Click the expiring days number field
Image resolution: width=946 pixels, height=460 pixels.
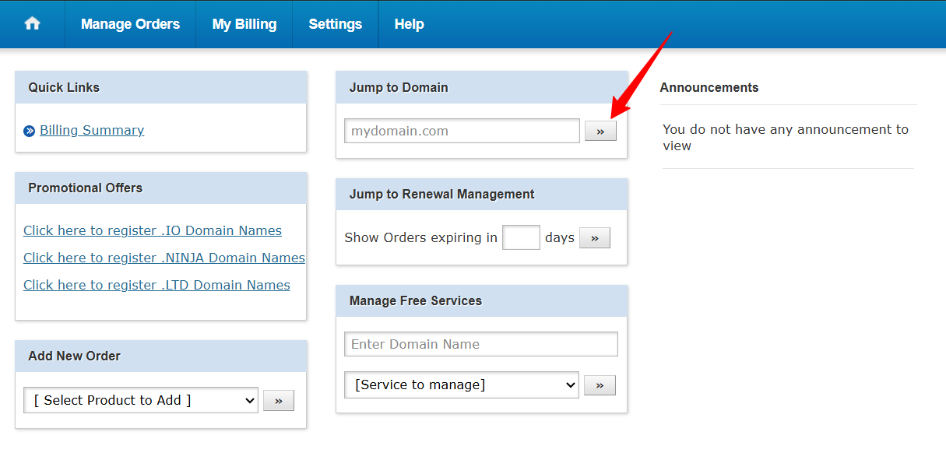[x=521, y=237]
